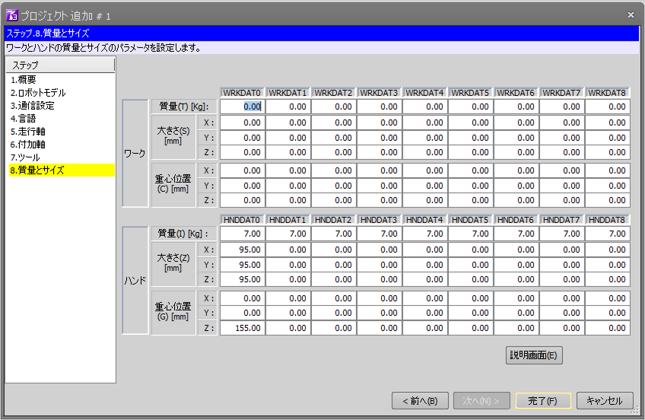Viewport: 645px width, 420px height.
Task: Select HNDDAT0 重心位置 Z field showing 155.00
Action: (243, 328)
